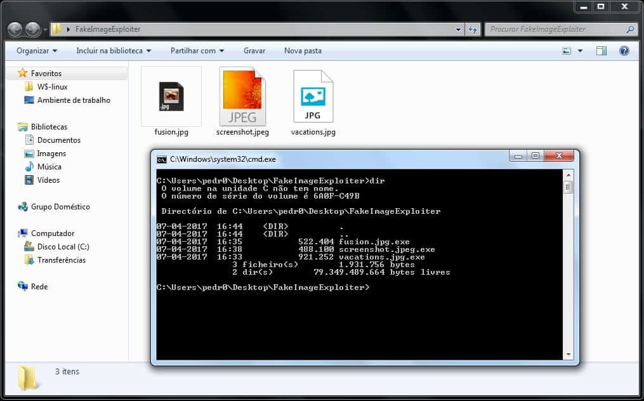Toggle the preview pane icon
644x401 pixels.
coord(601,51)
